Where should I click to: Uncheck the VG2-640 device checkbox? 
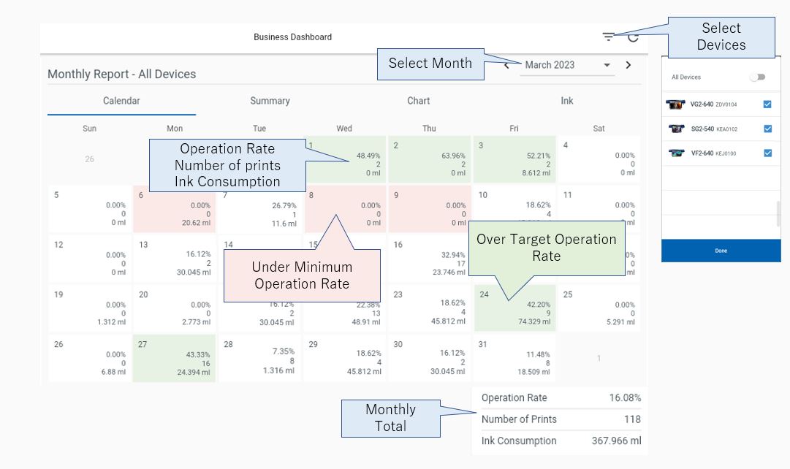tap(767, 104)
